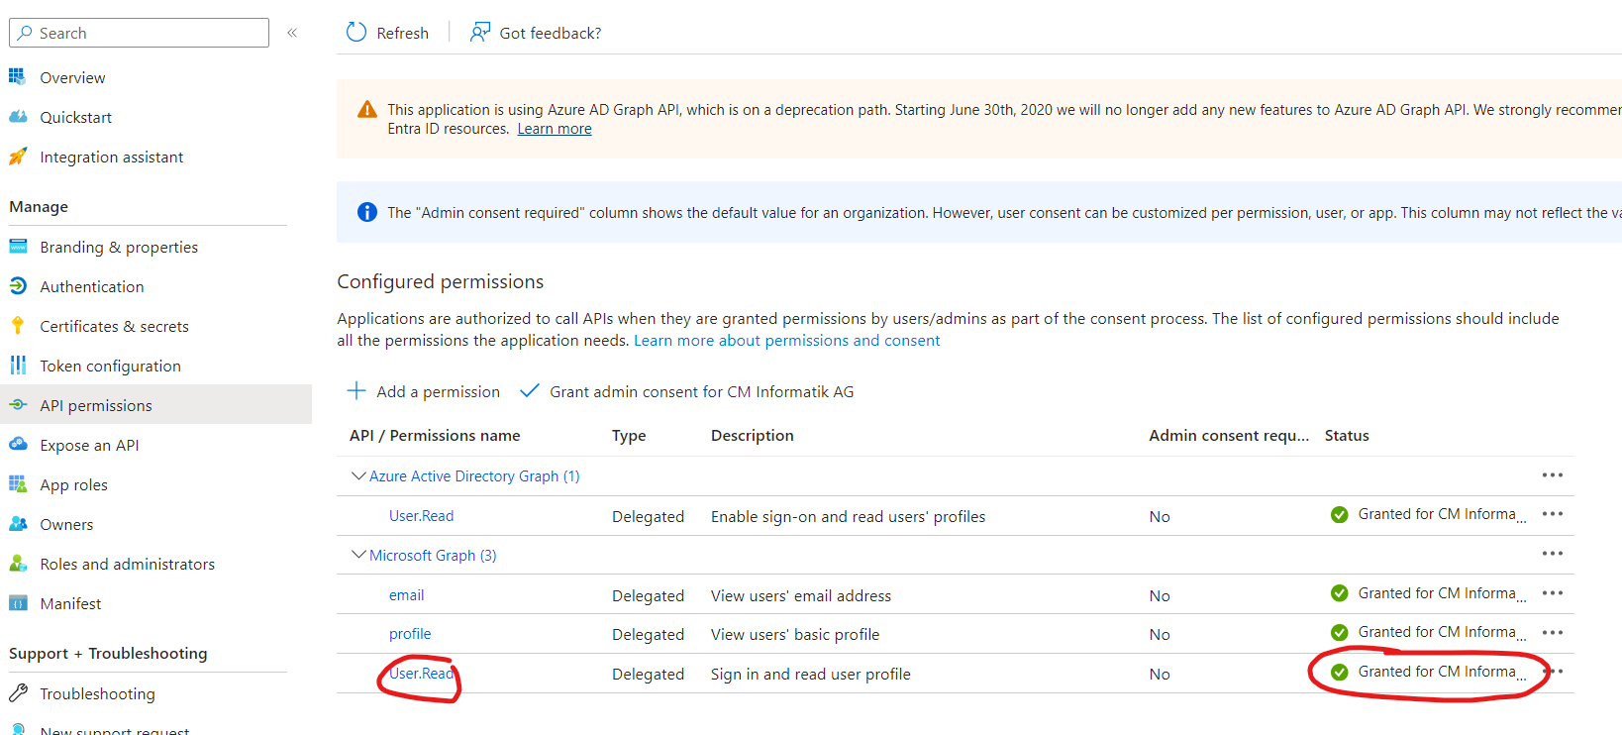Image resolution: width=1622 pixels, height=735 pixels.
Task: Click into the sidebar Search field
Action: point(140,33)
